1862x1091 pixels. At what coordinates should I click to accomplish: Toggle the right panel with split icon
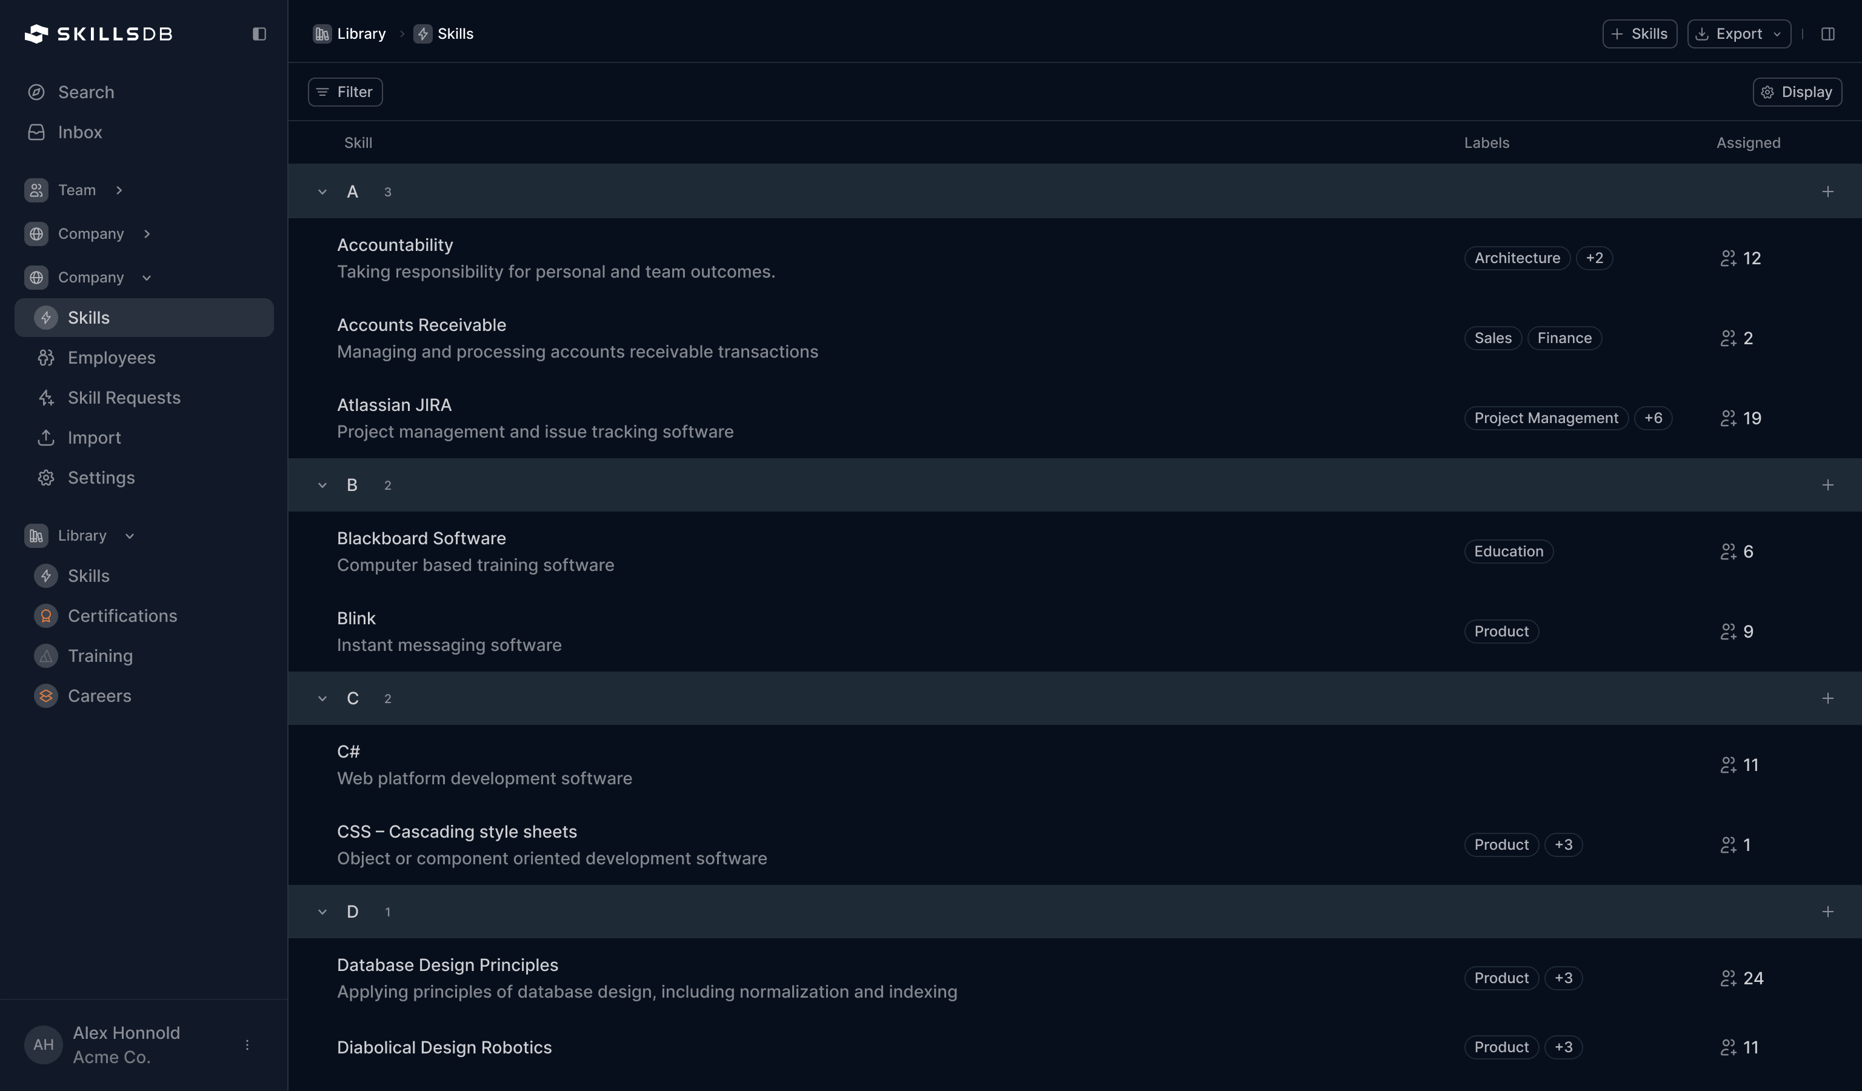click(1829, 33)
